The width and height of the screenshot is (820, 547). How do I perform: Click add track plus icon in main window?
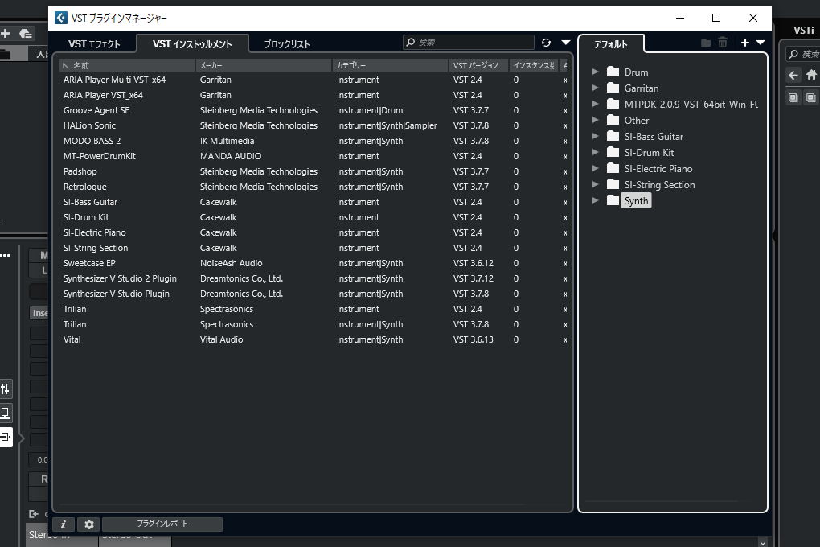click(x=6, y=34)
